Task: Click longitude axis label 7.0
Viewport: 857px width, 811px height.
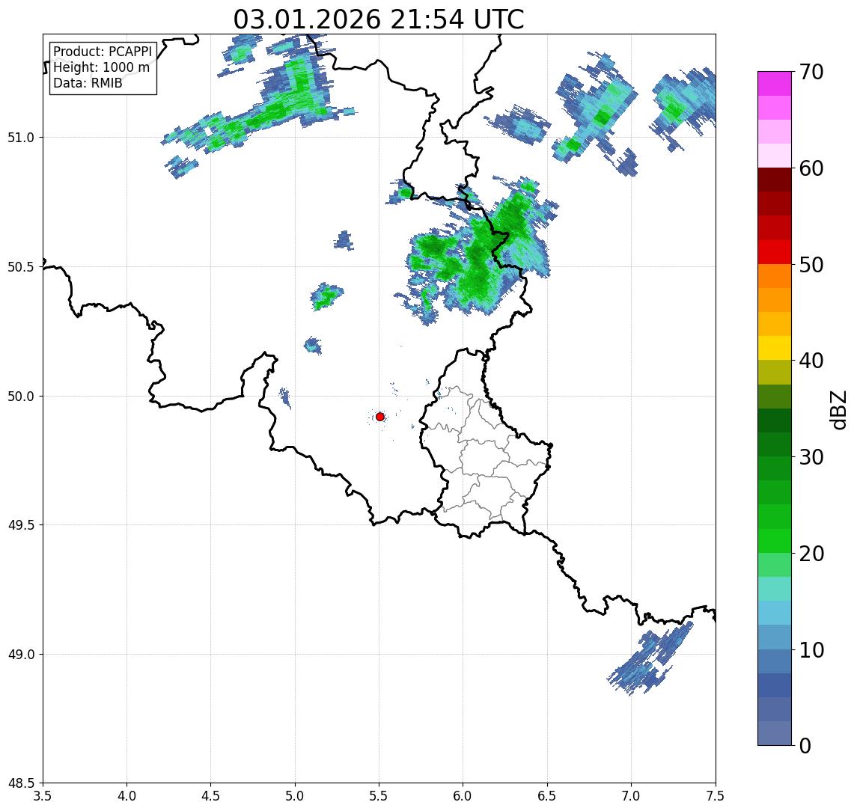Action: point(631,796)
